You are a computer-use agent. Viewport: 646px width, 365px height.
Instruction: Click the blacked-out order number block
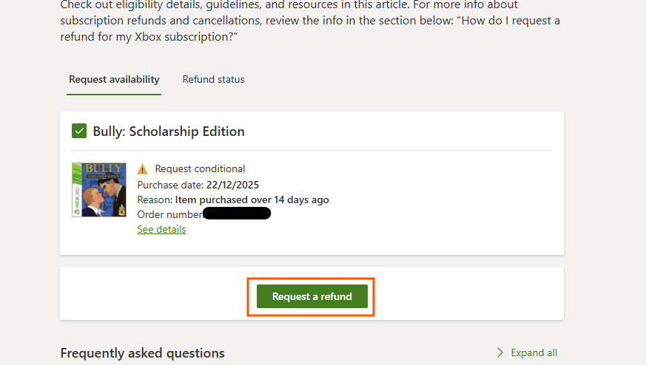coord(237,214)
